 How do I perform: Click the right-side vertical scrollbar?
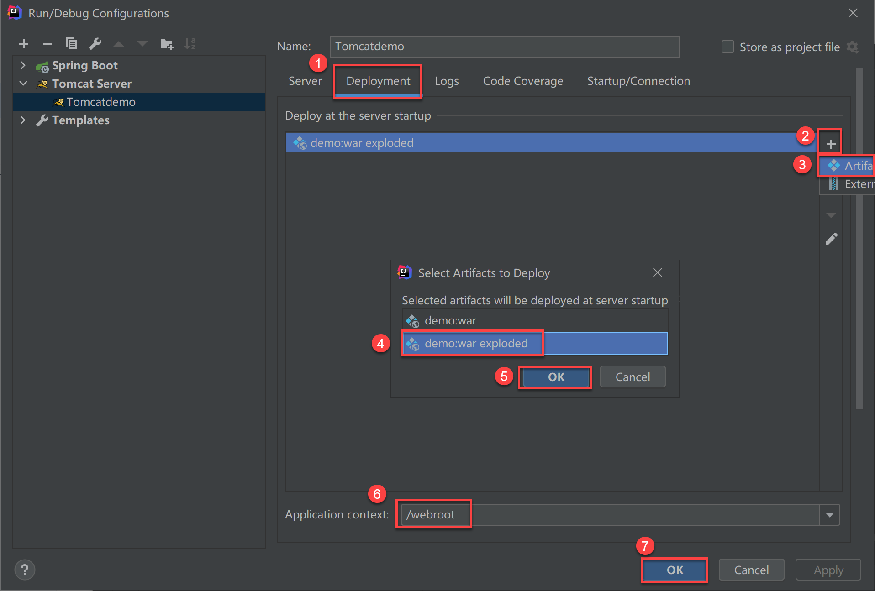coord(859,238)
